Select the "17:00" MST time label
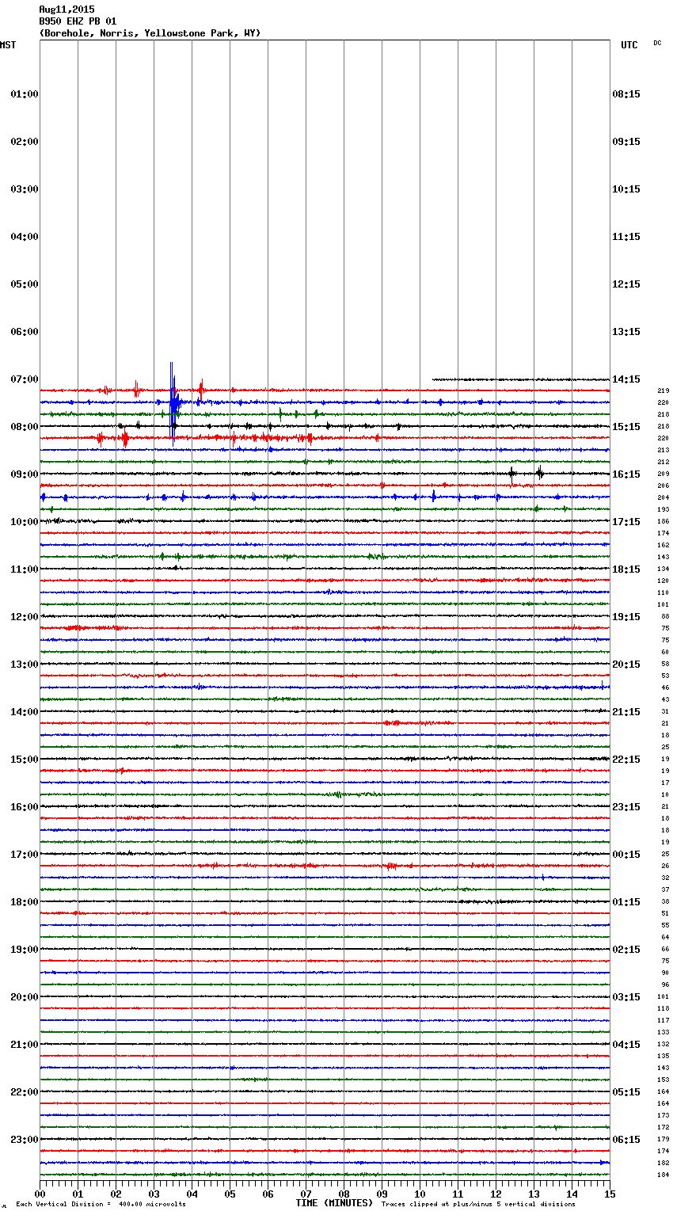 [25, 855]
